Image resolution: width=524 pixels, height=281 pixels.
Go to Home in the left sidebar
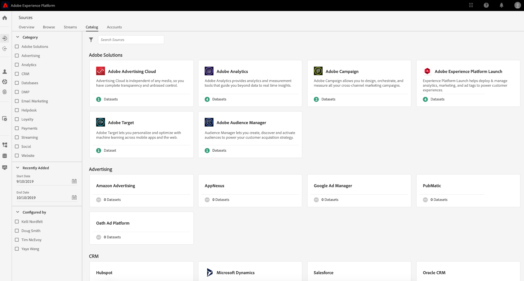(5, 18)
